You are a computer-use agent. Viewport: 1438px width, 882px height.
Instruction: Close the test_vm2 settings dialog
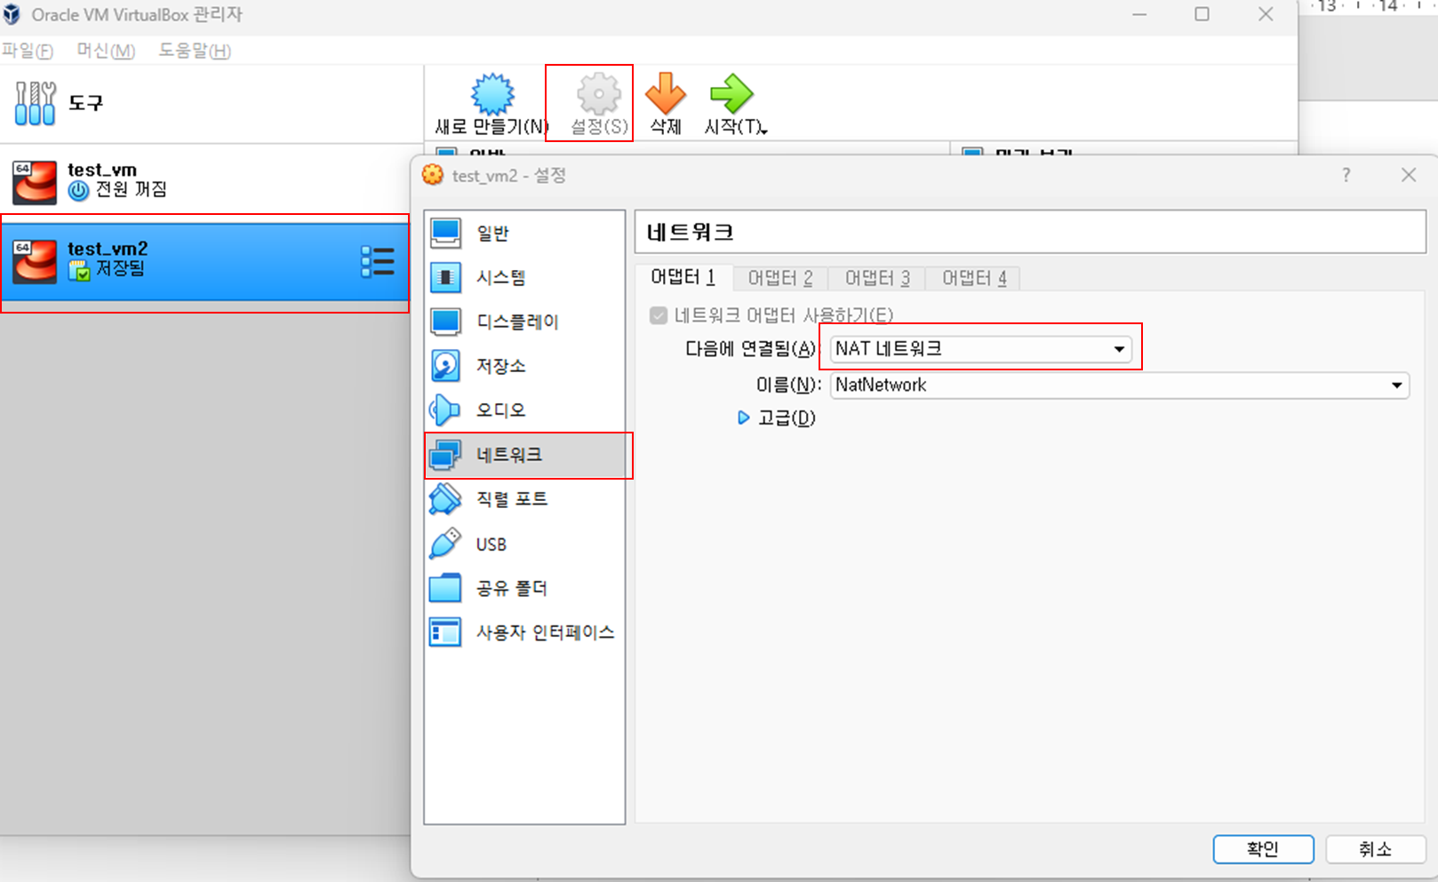(1409, 175)
